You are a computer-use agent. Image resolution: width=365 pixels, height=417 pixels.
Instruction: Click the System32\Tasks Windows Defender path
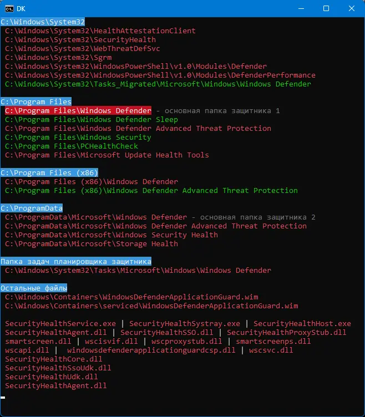138,271
